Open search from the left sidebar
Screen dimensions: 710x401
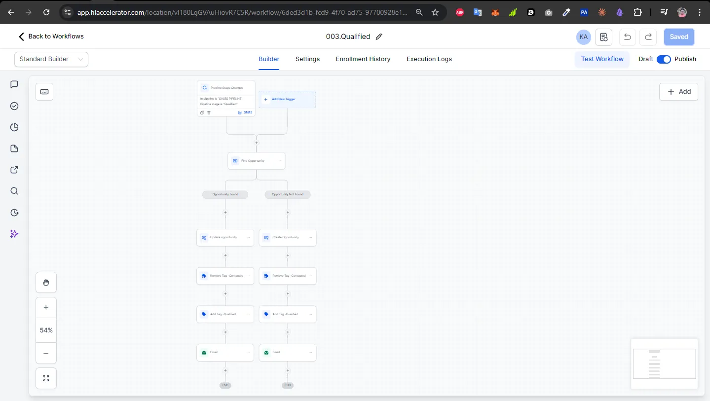pos(14,191)
